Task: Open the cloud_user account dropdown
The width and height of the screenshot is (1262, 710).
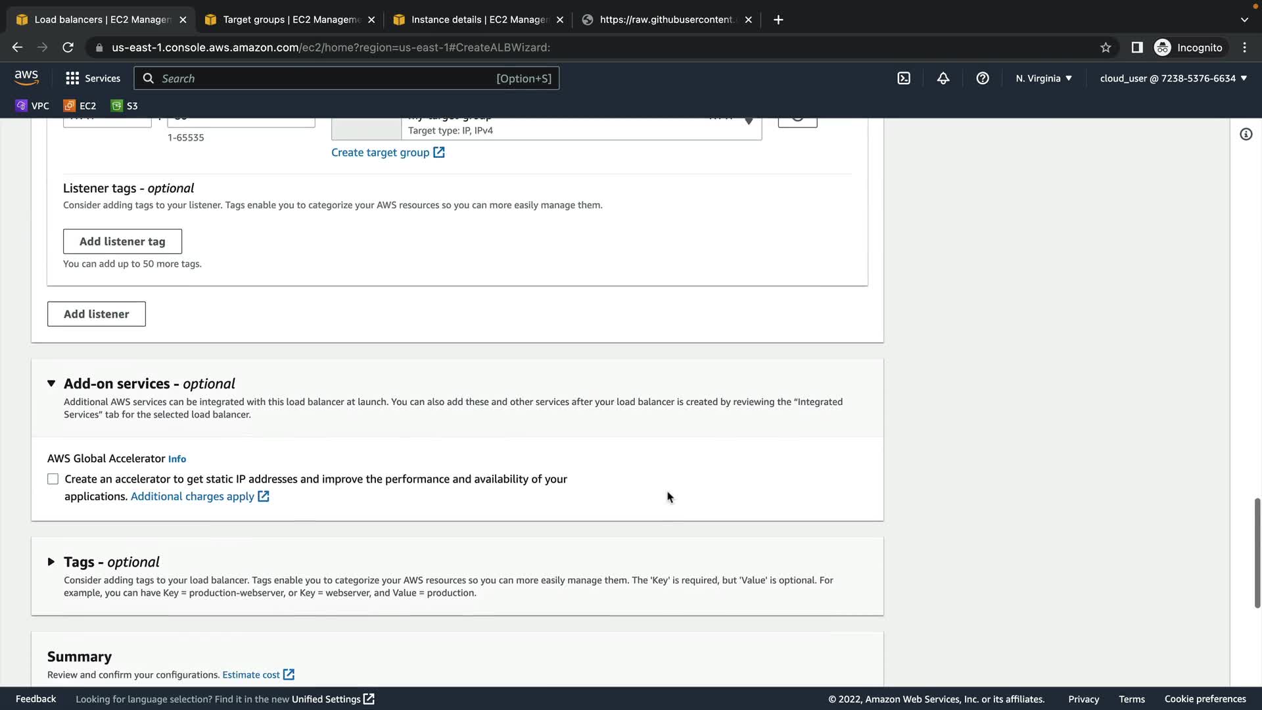Action: click(1173, 78)
